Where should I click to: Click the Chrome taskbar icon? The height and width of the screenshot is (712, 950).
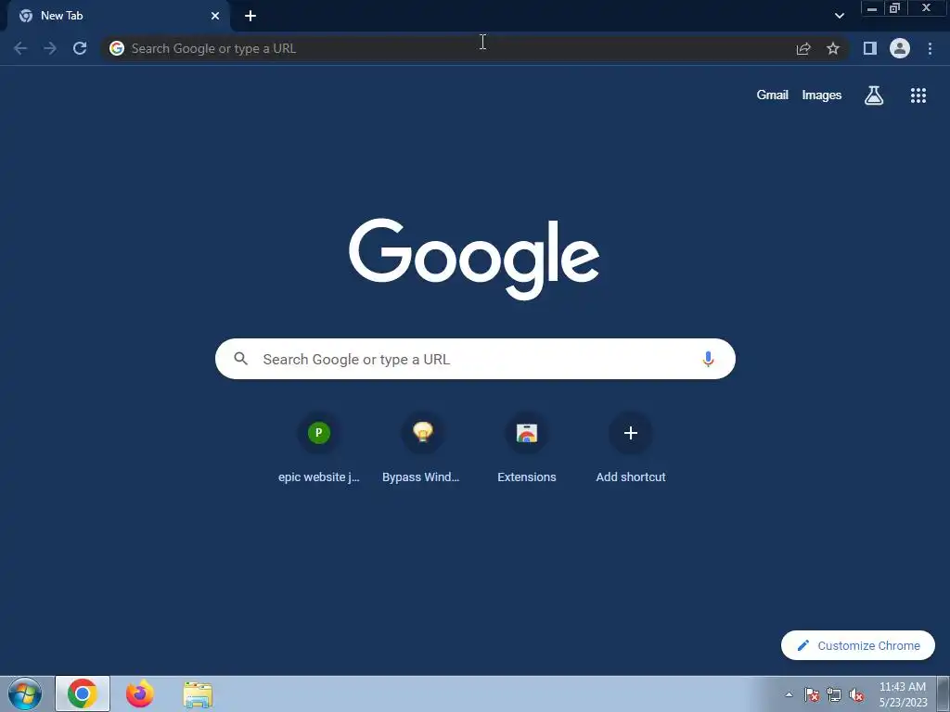coord(83,693)
